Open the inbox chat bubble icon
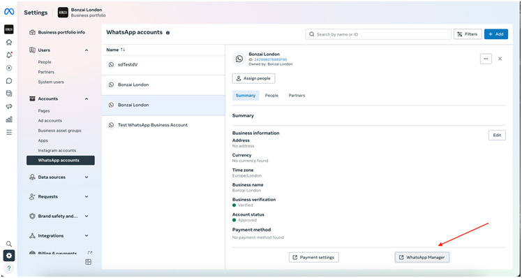 pos(9,80)
